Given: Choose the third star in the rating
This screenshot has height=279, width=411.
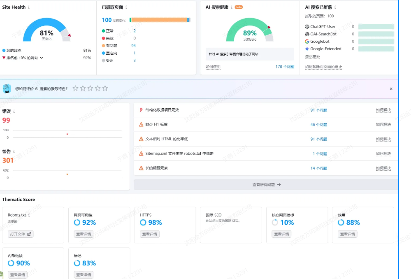Looking at the screenshot, I should 90,88.
